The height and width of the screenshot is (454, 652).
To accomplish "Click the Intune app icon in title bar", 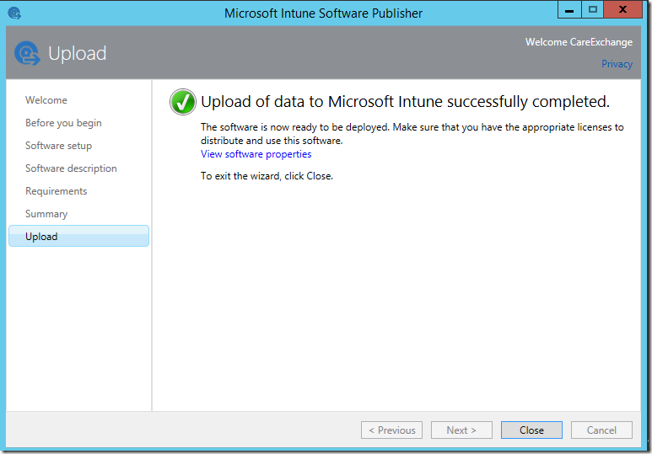I will [x=14, y=13].
